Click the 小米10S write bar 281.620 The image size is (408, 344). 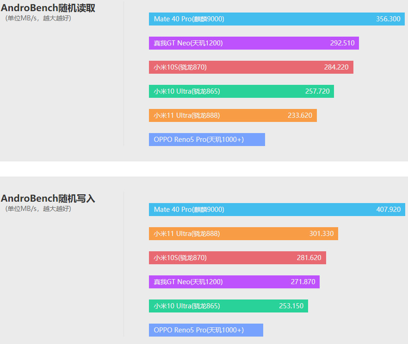pos(237,258)
